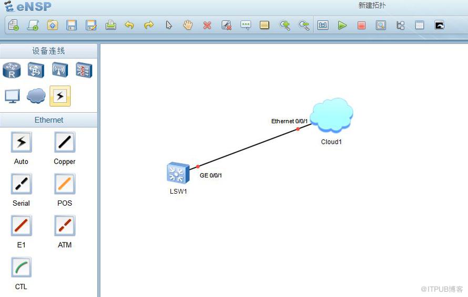Screen dimensions: 468x297
Task: Click the New Test Topology icon
Action: (x=33, y=25)
